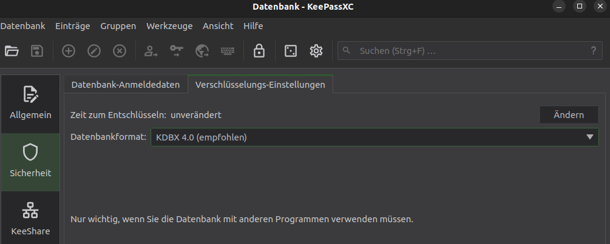Image resolution: width=610 pixels, height=244 pixels.
Task: Open Allgemein section in sidebar
Action: (30, 104)
